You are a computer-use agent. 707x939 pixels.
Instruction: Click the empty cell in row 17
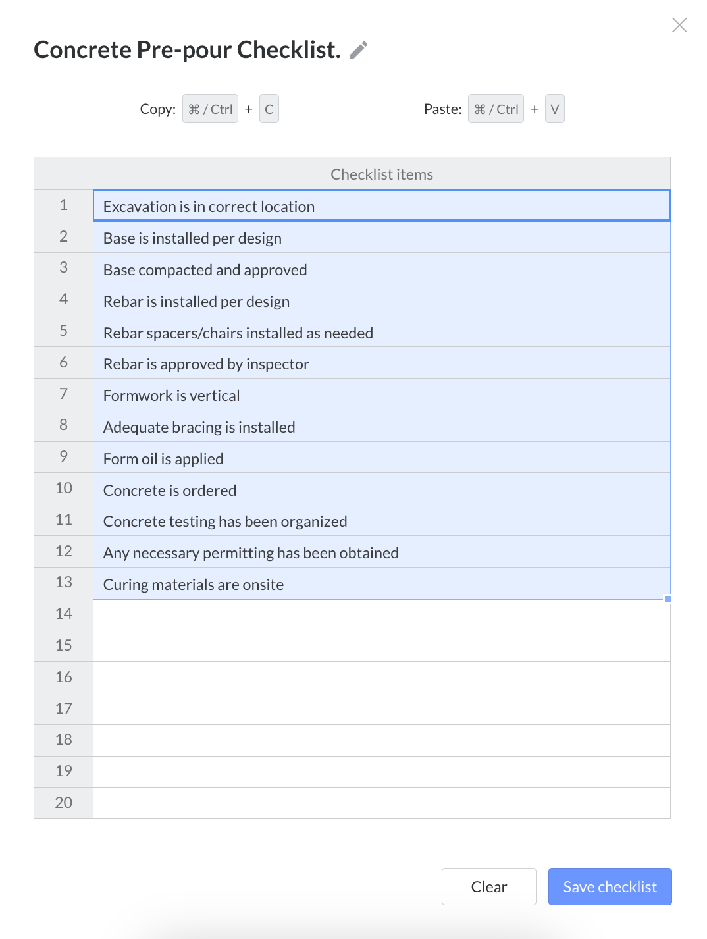pyautogui.click(x=382, y=709)
